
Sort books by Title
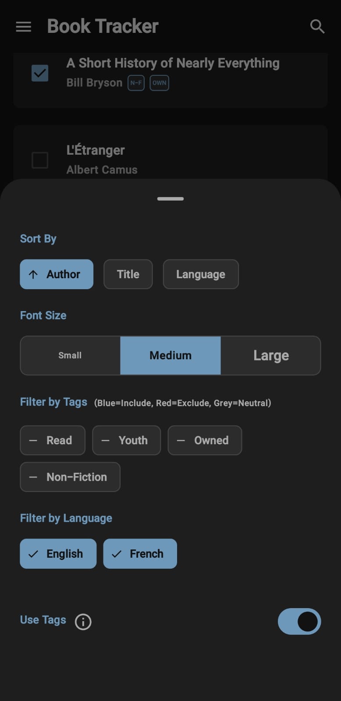128,274
